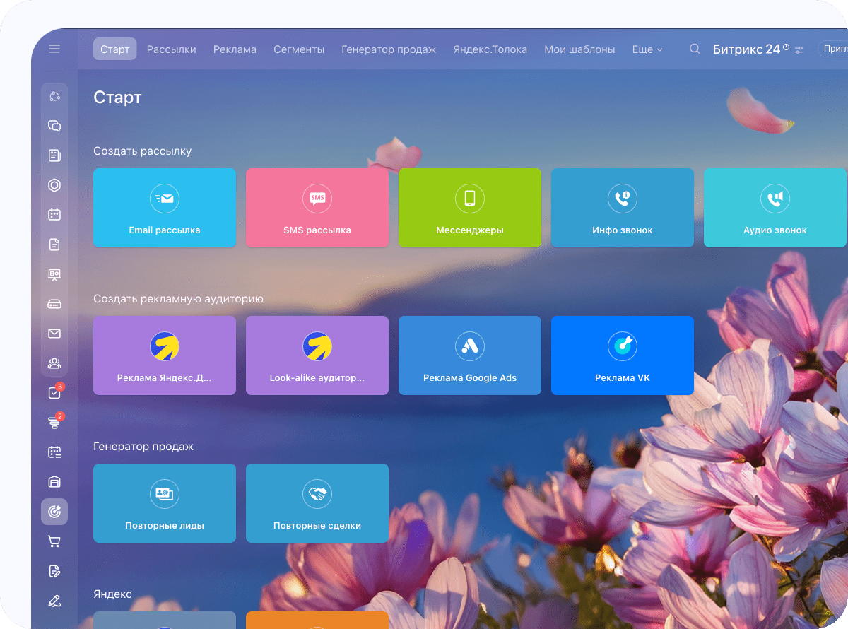Open the news feed sidebar icon
The height and width of the screenshot is (629, 848).
point(54,155)
